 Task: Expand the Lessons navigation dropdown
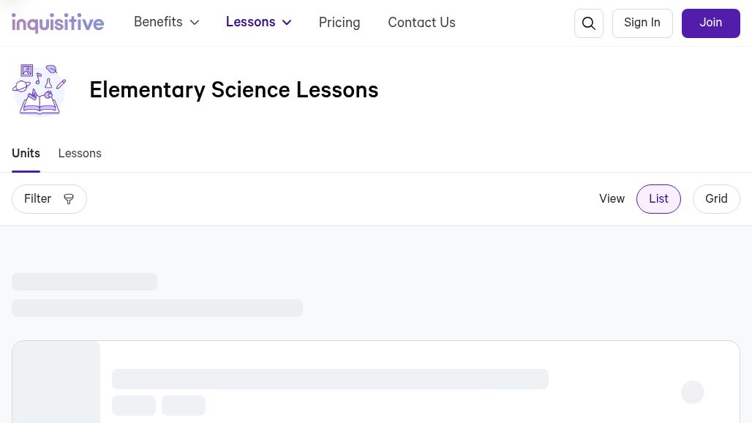click(258, 22)
